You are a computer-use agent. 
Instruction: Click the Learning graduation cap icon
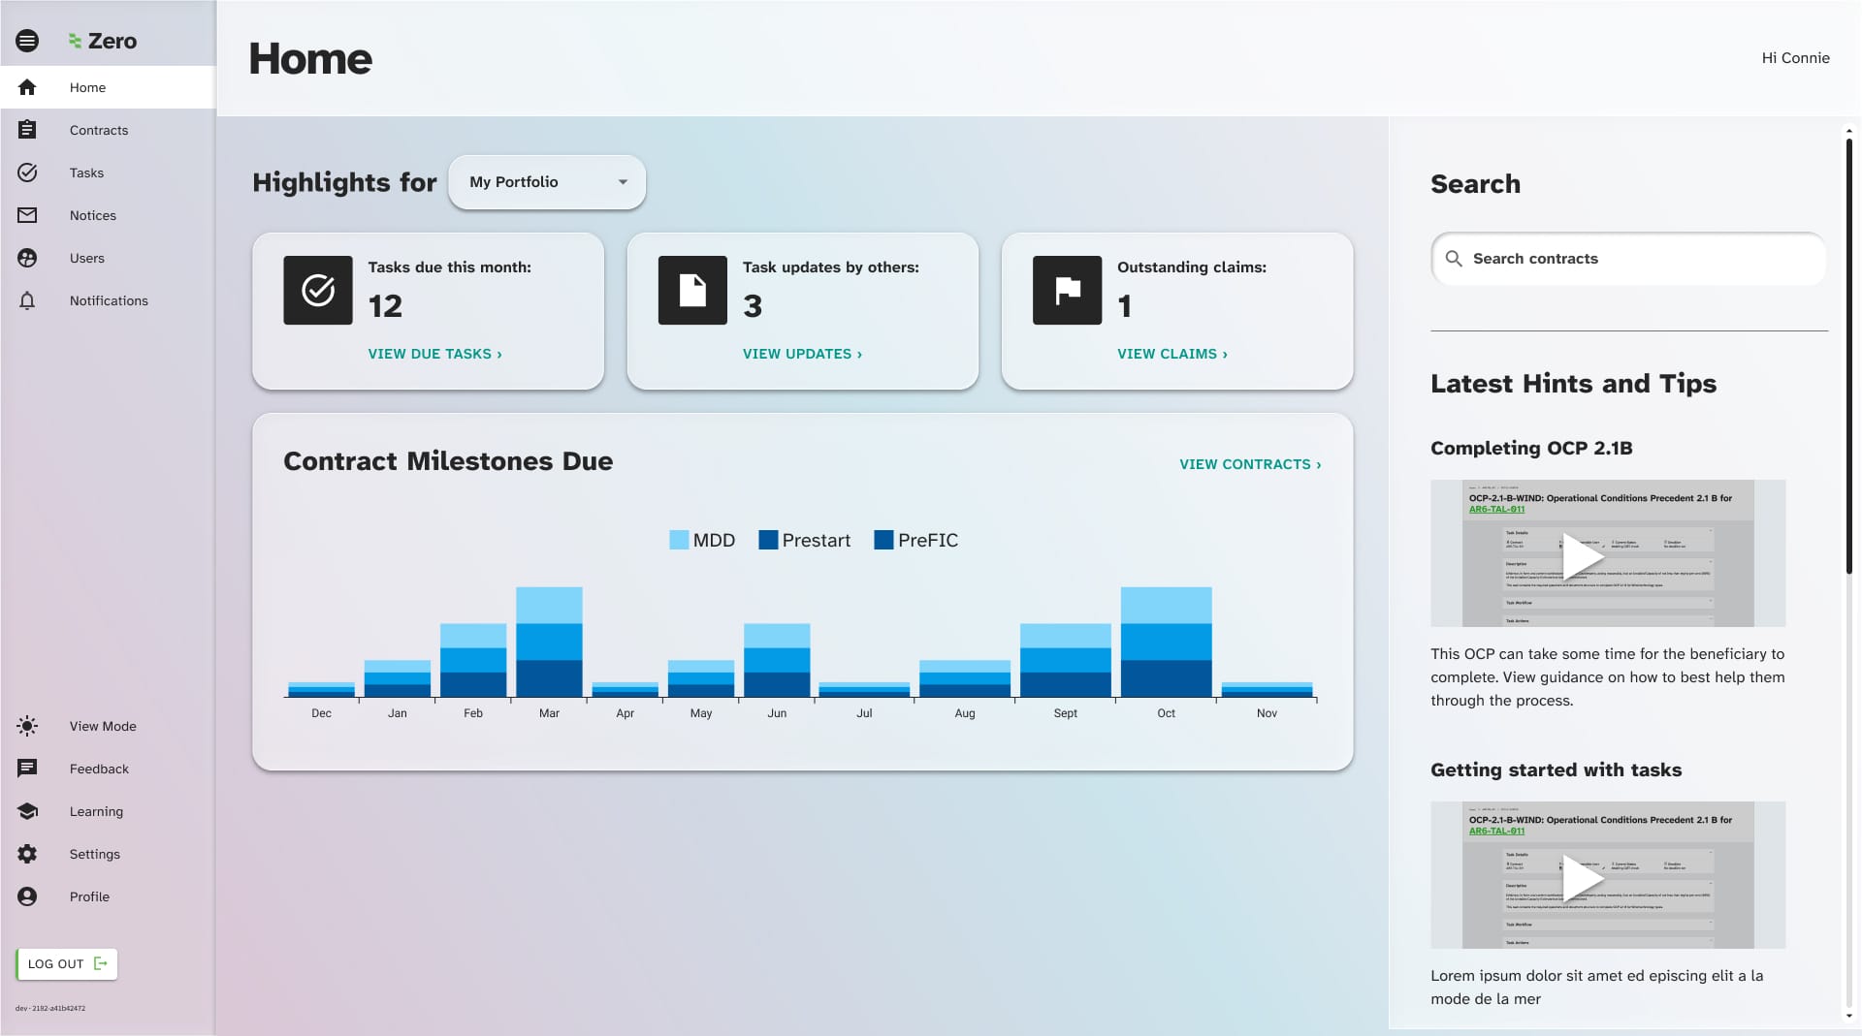click(27, 811)
